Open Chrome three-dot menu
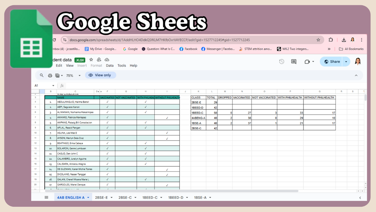Screen dimensions: 376x212 [x=361, y=40]
